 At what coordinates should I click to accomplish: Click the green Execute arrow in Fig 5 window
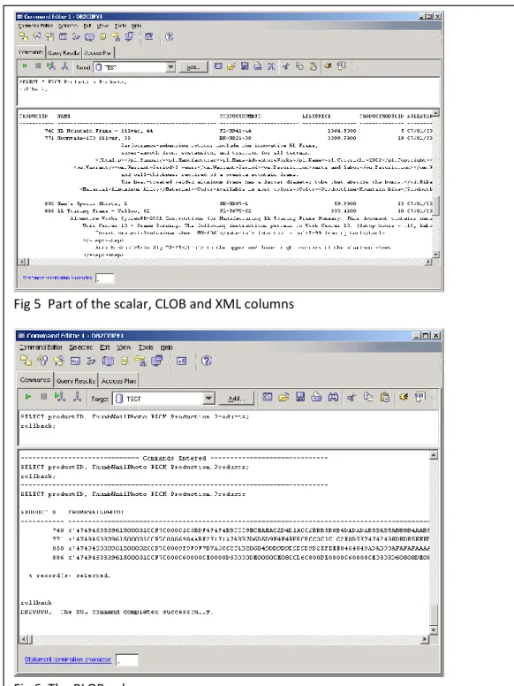coord(26,66)
